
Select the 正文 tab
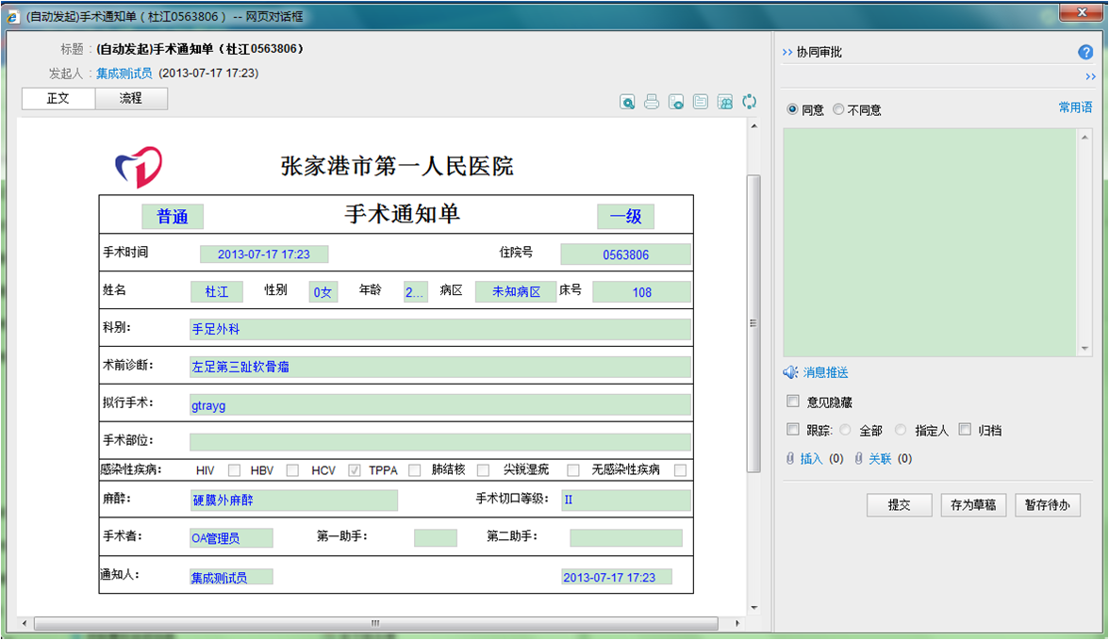(x=58, y=98)
